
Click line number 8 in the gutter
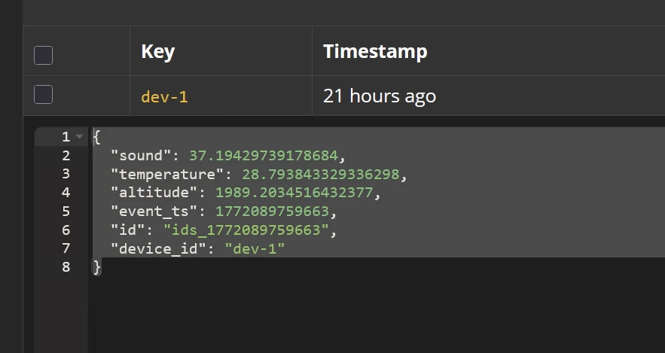click(x=66, y=266)
